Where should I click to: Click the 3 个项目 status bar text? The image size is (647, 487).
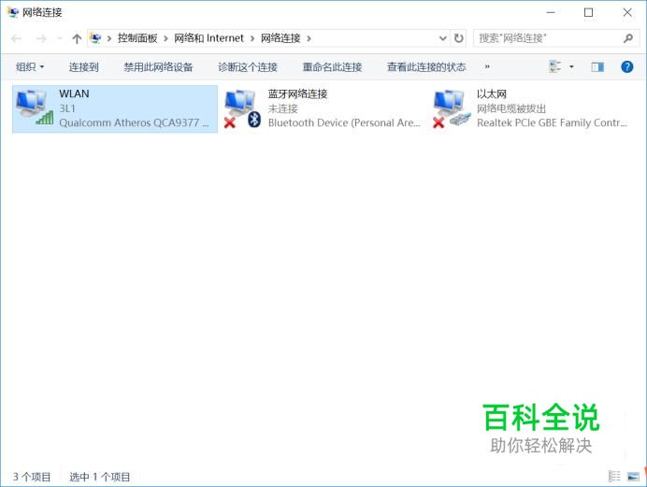pyautogui.click(x=32, y=477)
